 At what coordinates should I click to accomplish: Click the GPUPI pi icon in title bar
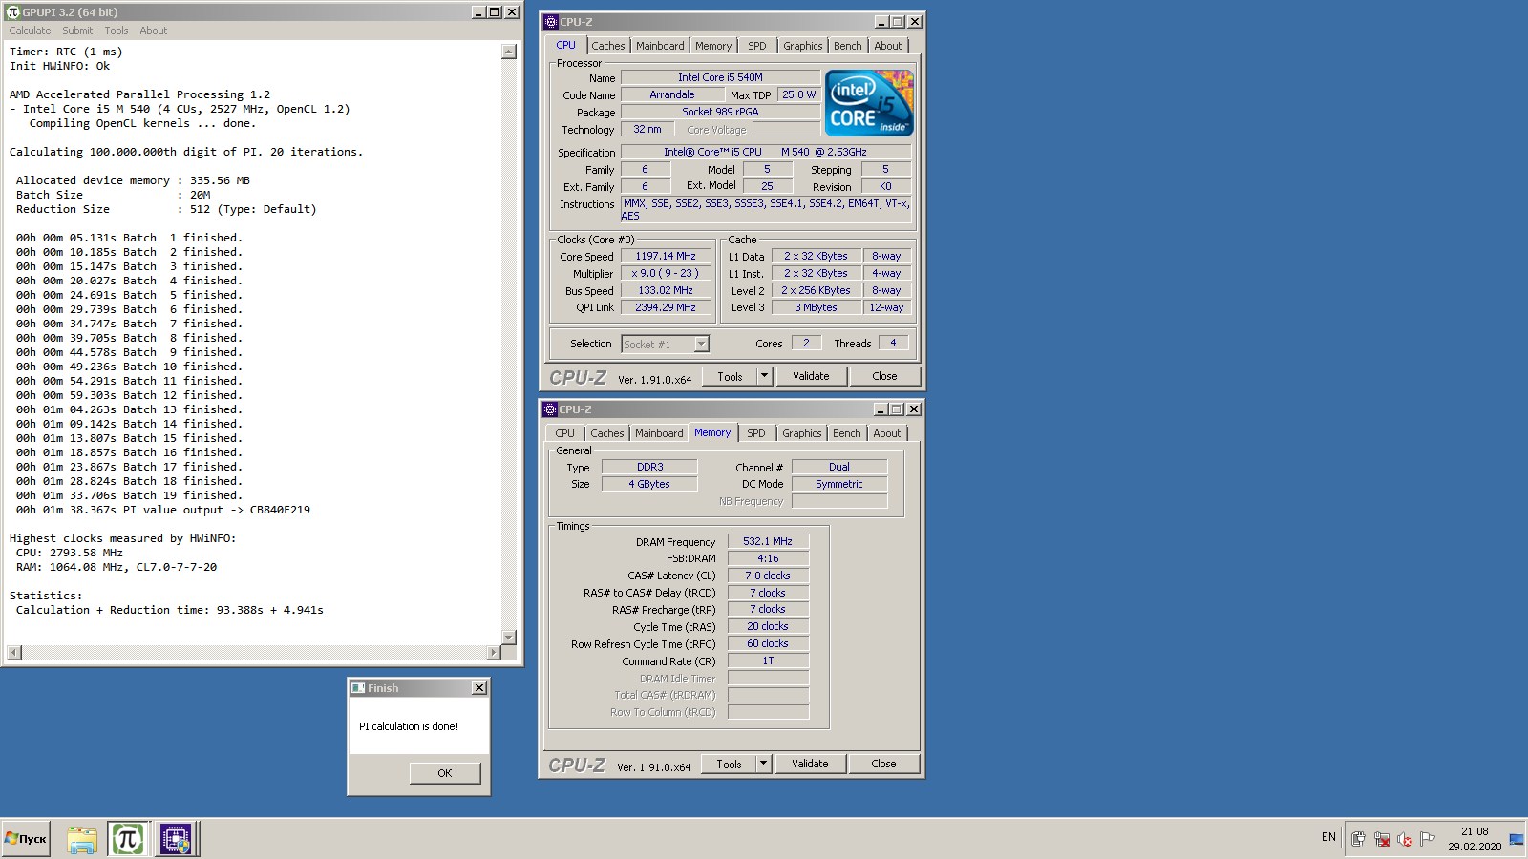[x=13, y=12]
